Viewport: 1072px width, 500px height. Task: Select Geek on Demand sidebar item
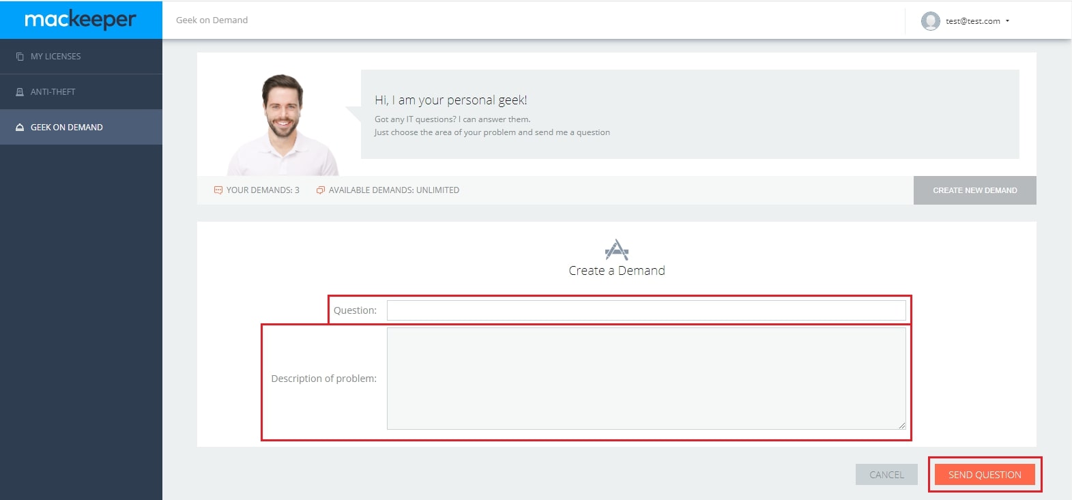81,128
